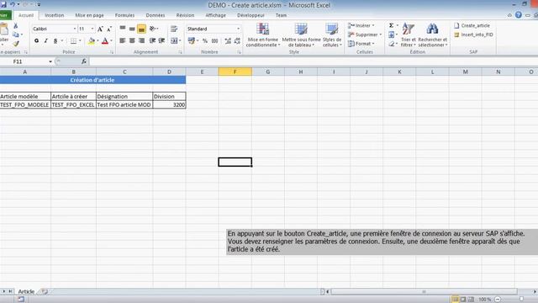Open the insert function fx button
The image size is (538, 303).
click(84, 61)
